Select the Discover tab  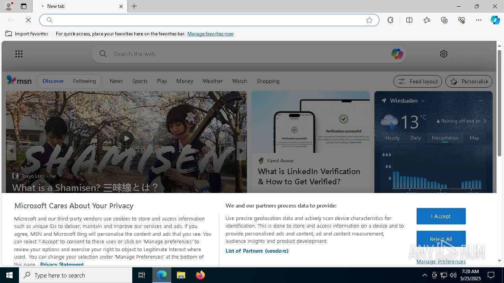pos(53,81)
